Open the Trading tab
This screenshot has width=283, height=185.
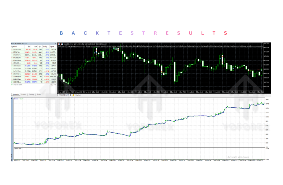(32, 94)
